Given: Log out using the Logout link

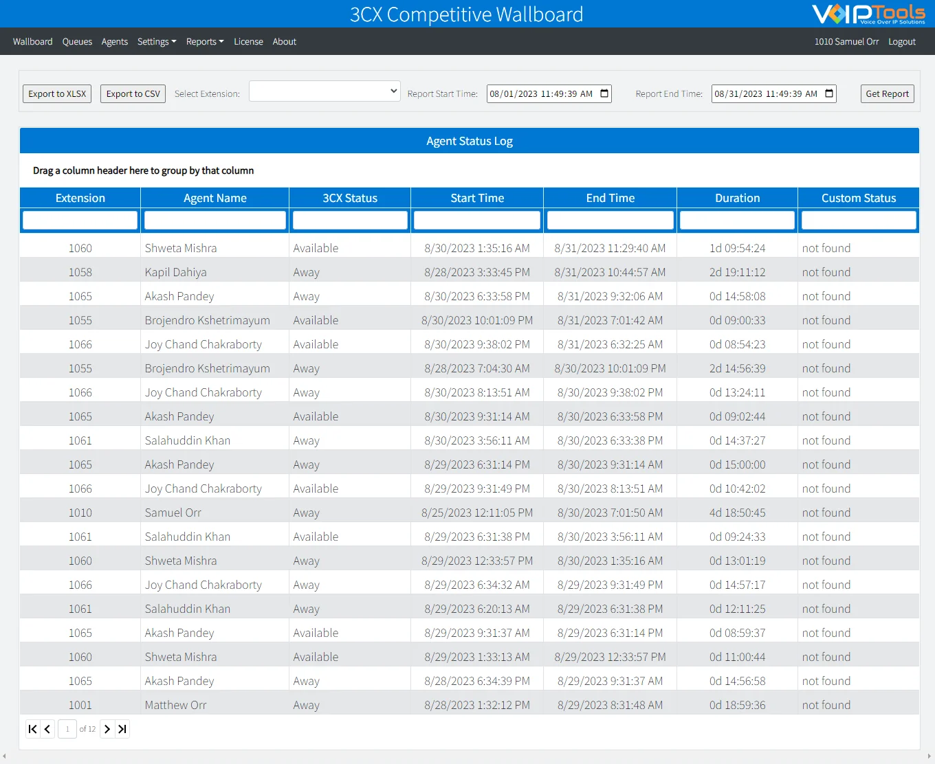Looking at the screenshot, I should (901, 41).
